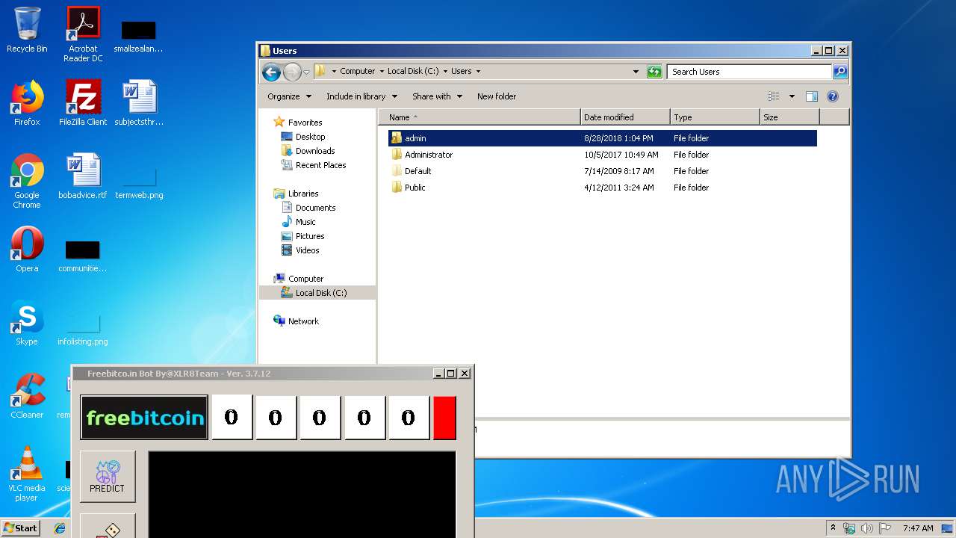Select the communitie... desktop file
The image size is (956, 538).
click(83, 256)
